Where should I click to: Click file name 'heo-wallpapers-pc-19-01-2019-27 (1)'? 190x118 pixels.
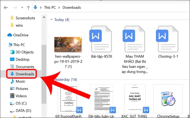(x=68, y=61)
